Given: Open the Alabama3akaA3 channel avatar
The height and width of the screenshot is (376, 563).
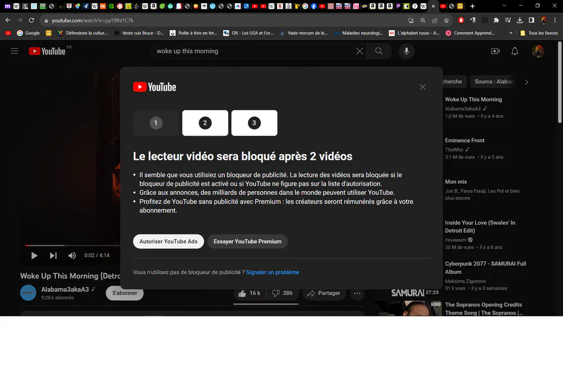Looking at the screenshot, I should [x=29, y=293].
